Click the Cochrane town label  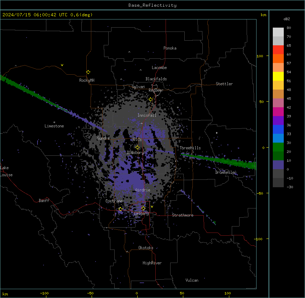coord(114,201)
